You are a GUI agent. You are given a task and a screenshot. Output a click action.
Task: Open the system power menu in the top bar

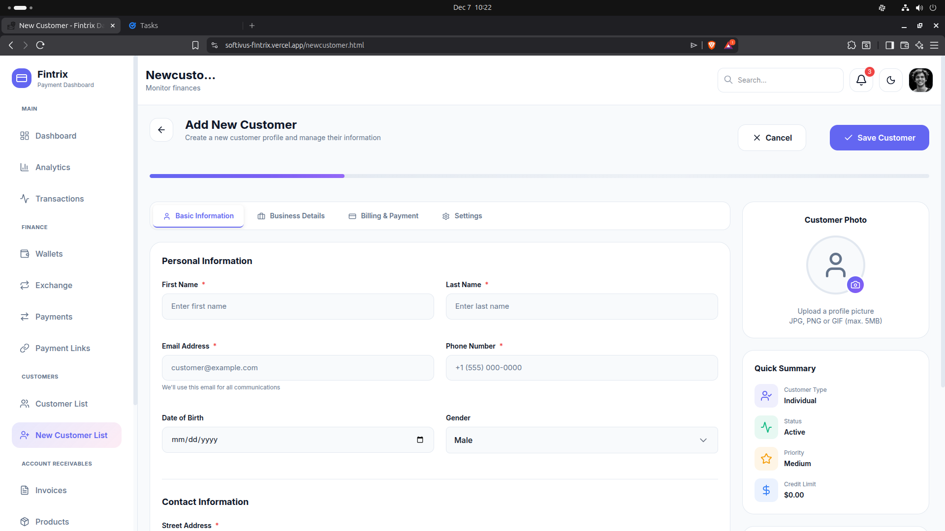[933, 7]
